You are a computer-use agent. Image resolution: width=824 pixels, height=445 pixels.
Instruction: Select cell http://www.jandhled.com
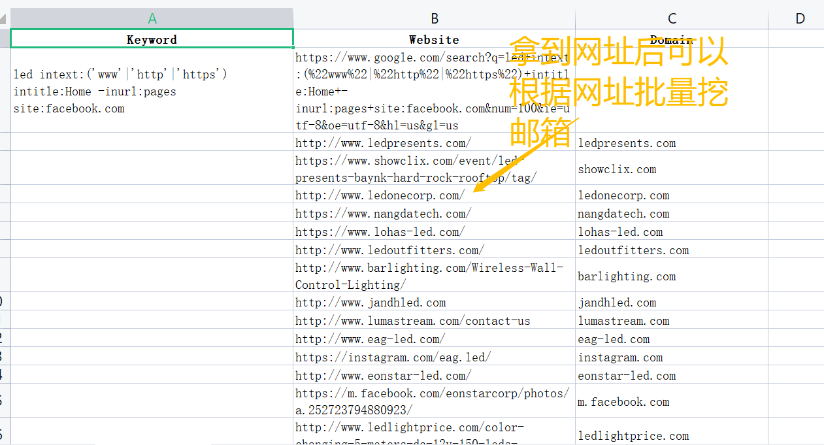click(x=434, y=301)
